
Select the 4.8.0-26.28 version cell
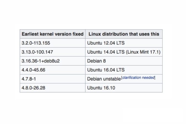pyautogui.click(x=52, y=88)
